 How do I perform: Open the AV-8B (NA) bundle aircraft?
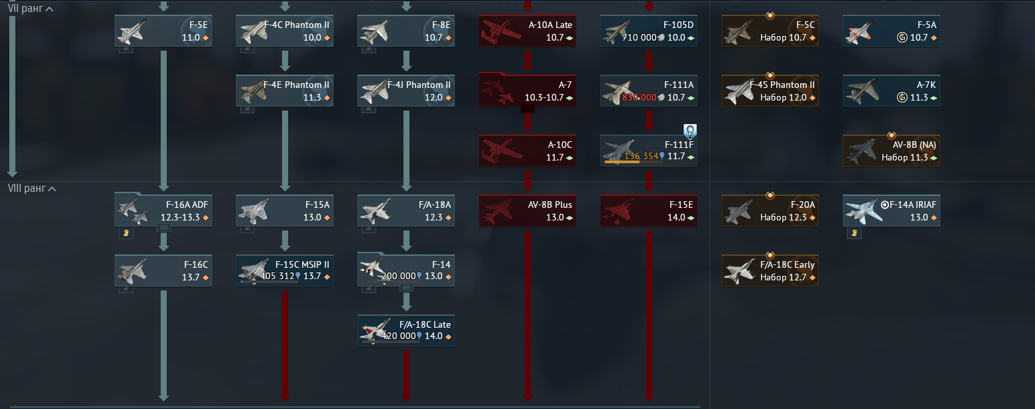[x=892, y=151]
